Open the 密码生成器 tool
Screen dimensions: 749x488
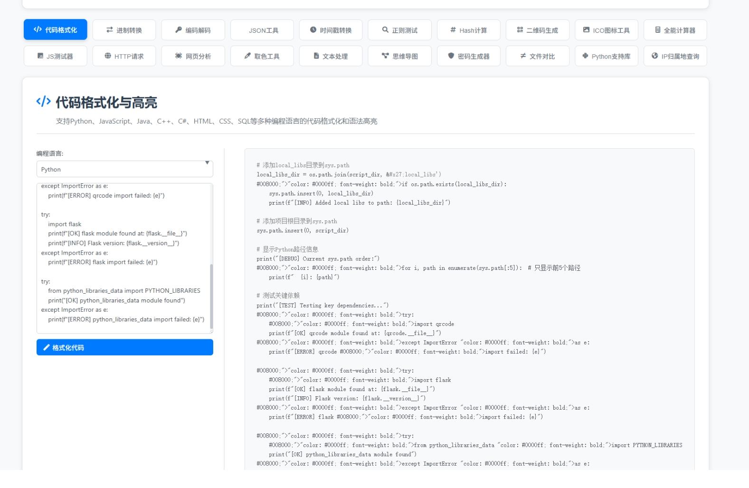point(469,56)
